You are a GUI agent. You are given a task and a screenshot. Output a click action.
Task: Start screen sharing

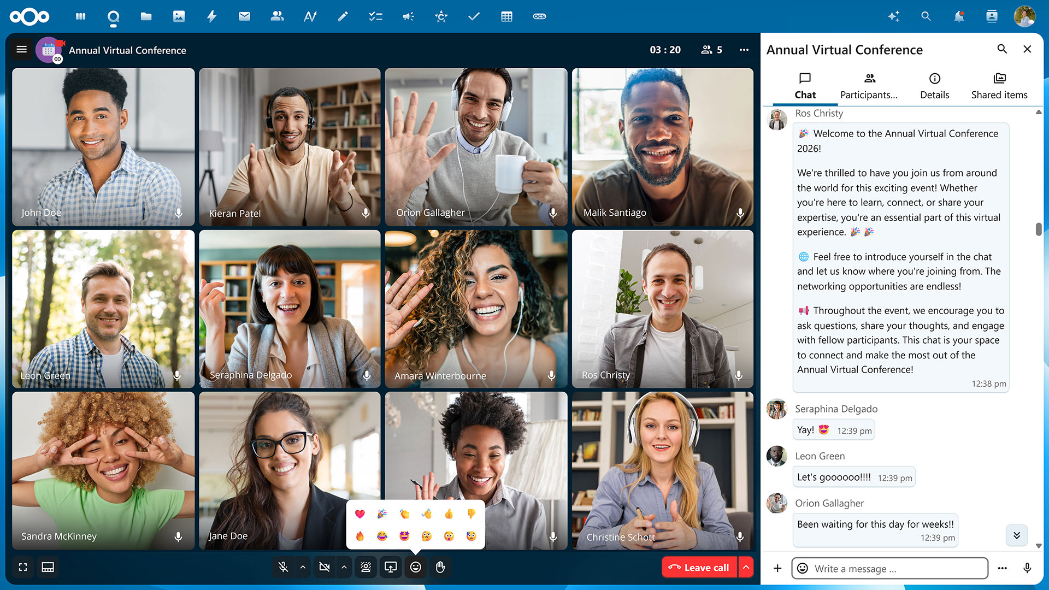pos(390,567)
